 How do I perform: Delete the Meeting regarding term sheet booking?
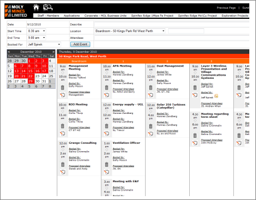[195, 136]
